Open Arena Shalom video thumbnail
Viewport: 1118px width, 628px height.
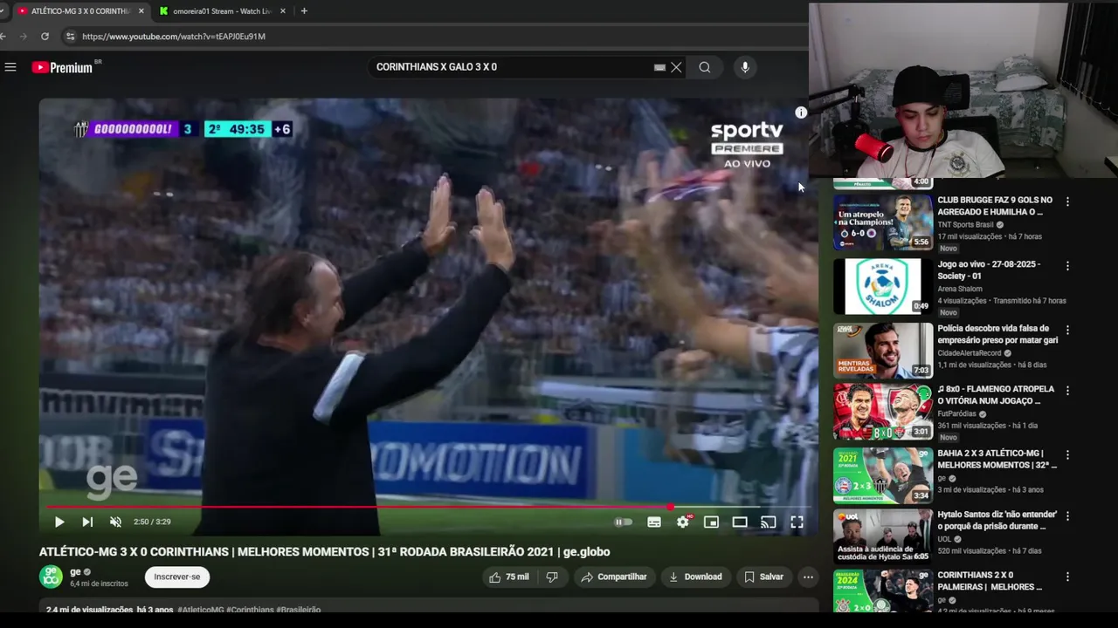pos(883,286)
